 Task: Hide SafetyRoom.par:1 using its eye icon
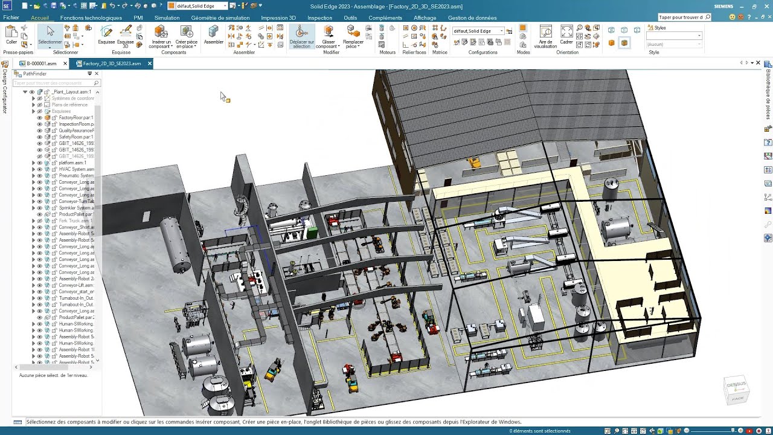click(40, 137)
